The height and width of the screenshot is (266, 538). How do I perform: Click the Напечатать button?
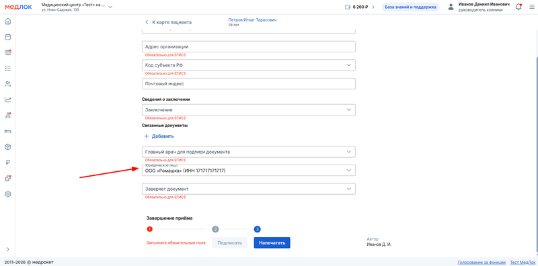click(x=272, y=242)
